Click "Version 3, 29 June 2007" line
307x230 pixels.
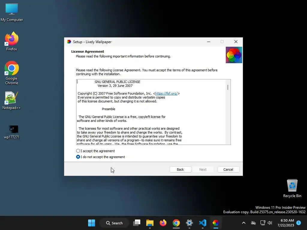tap(115, 86)
